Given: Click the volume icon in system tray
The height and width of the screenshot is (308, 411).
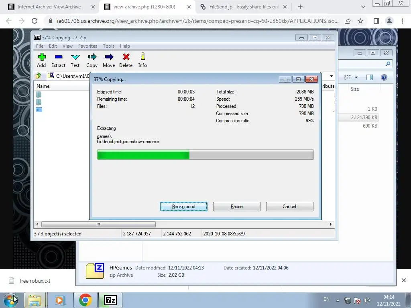Looking at the screenshot, I should [367, 300].
